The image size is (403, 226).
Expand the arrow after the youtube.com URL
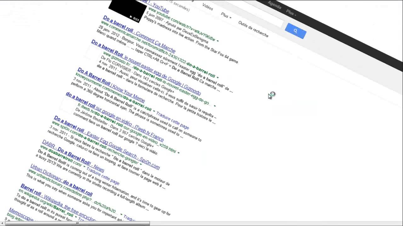pyautogui.click(x=218, y=40)
